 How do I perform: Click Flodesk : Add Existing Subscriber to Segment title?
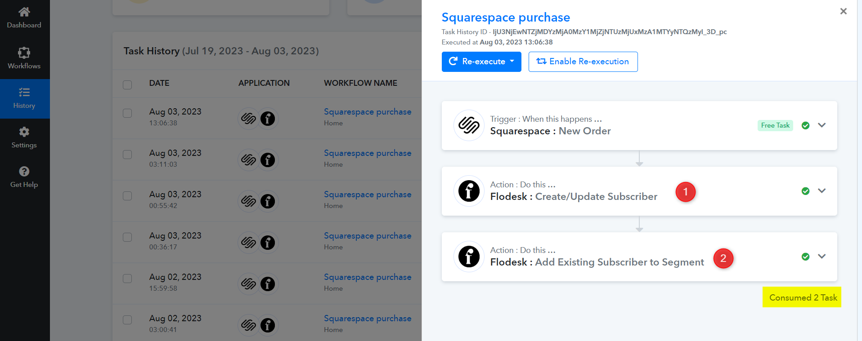coord(597,262)
